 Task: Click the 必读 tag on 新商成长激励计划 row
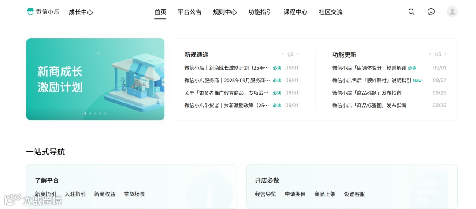277,68
